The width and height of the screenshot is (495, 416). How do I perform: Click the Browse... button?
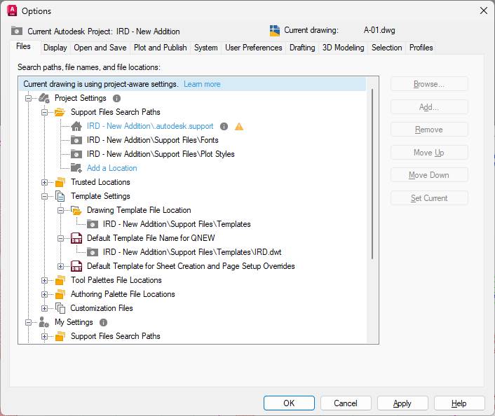point(429,84)
